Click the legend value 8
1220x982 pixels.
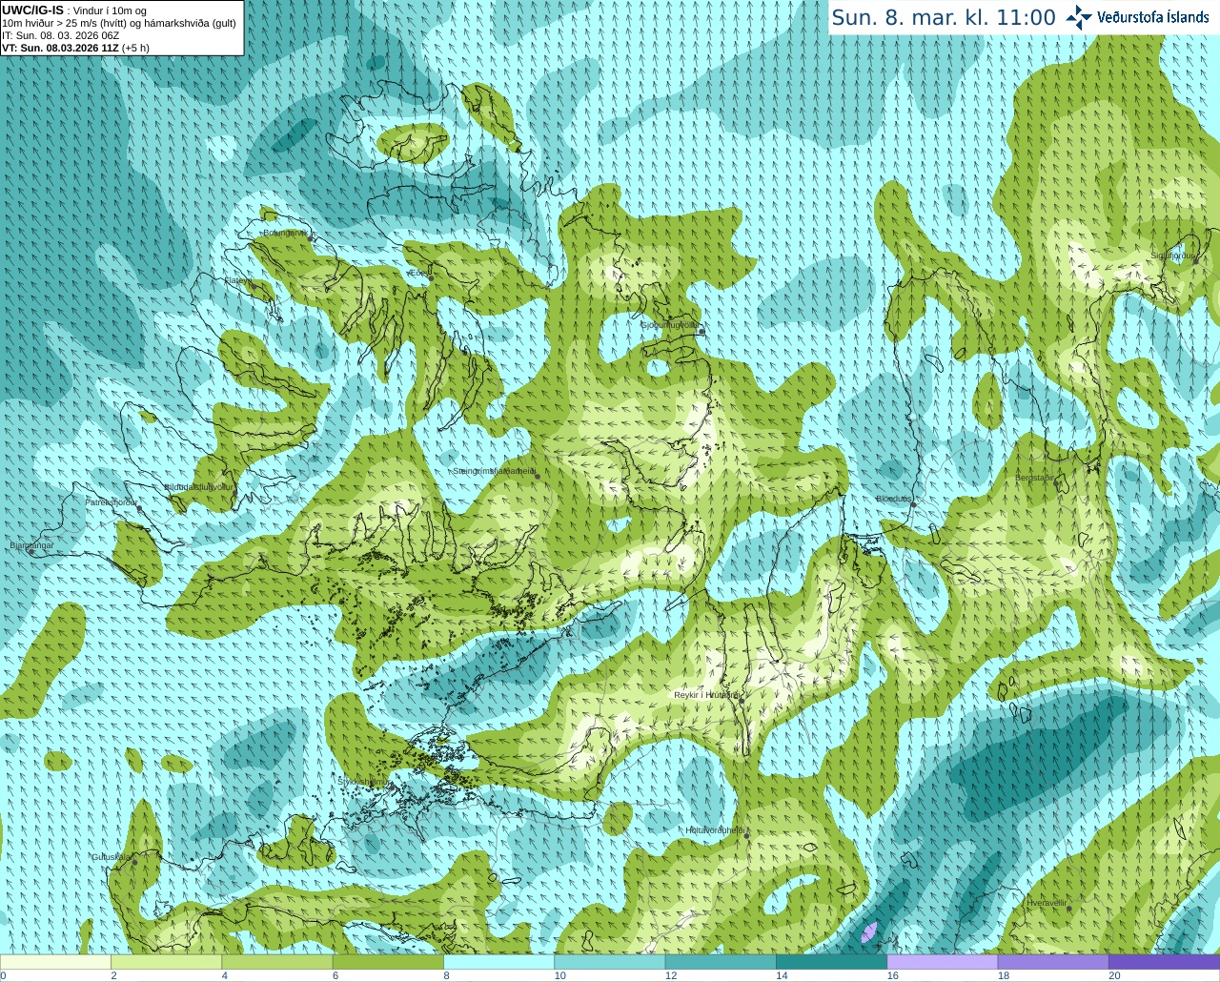[446, 975]
